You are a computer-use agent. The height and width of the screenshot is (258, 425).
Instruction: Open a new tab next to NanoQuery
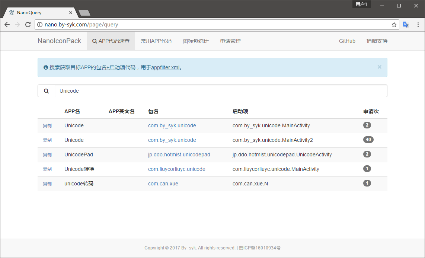click(x=84, y=13)
